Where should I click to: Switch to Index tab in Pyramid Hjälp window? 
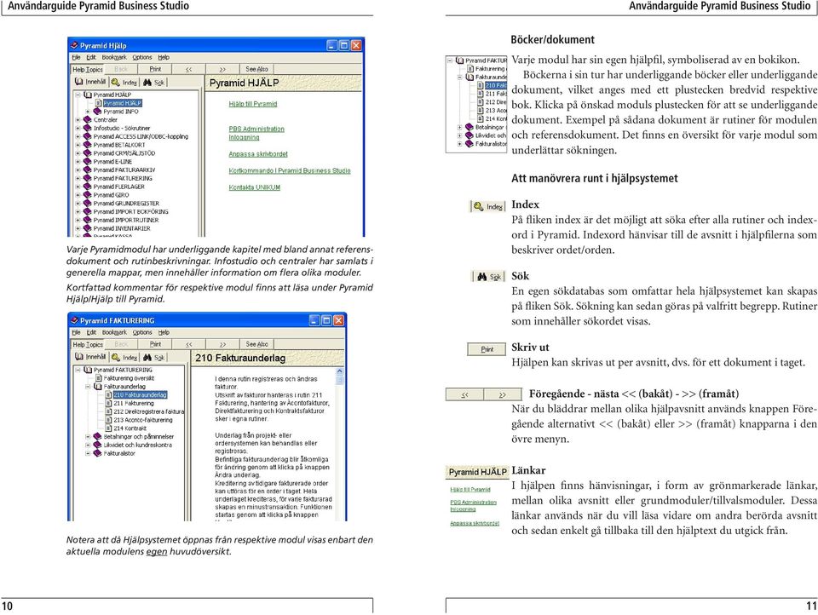tap(124, 83)
